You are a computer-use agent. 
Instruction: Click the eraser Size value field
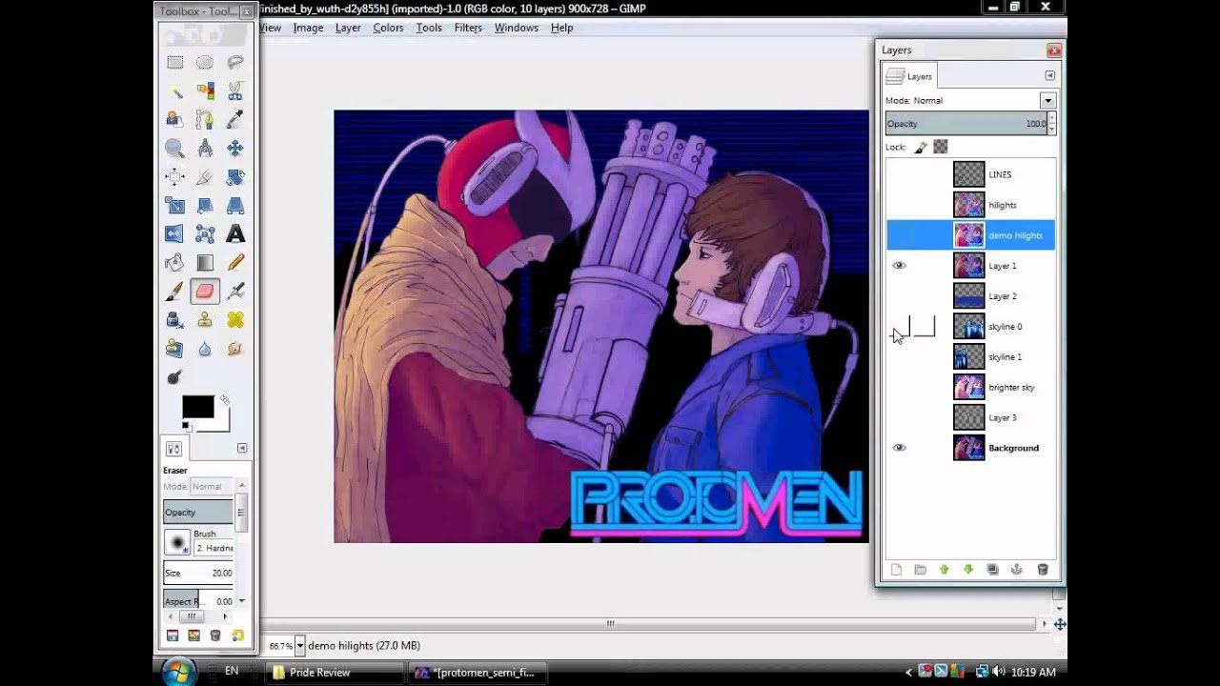coord(197,573)
